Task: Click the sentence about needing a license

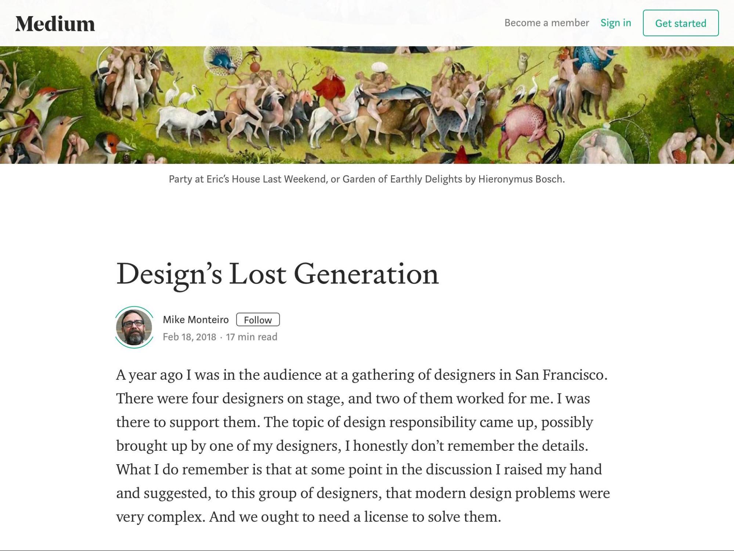Action: tap(355, 517)
